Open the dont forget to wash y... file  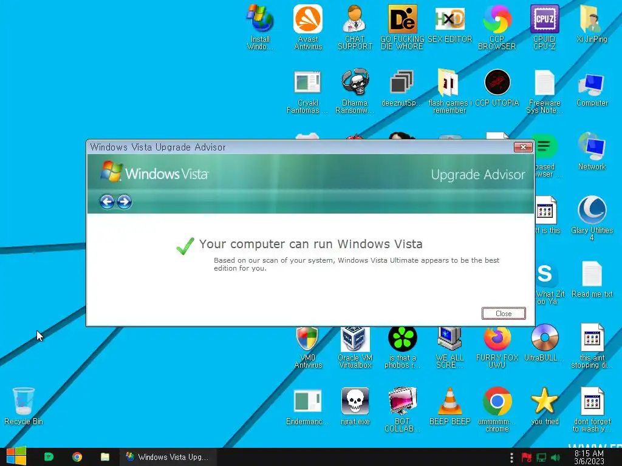tap(592, 410)
